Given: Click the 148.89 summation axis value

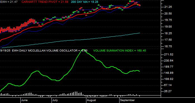Looking at the screenshot, I should [x=169, y=73].
